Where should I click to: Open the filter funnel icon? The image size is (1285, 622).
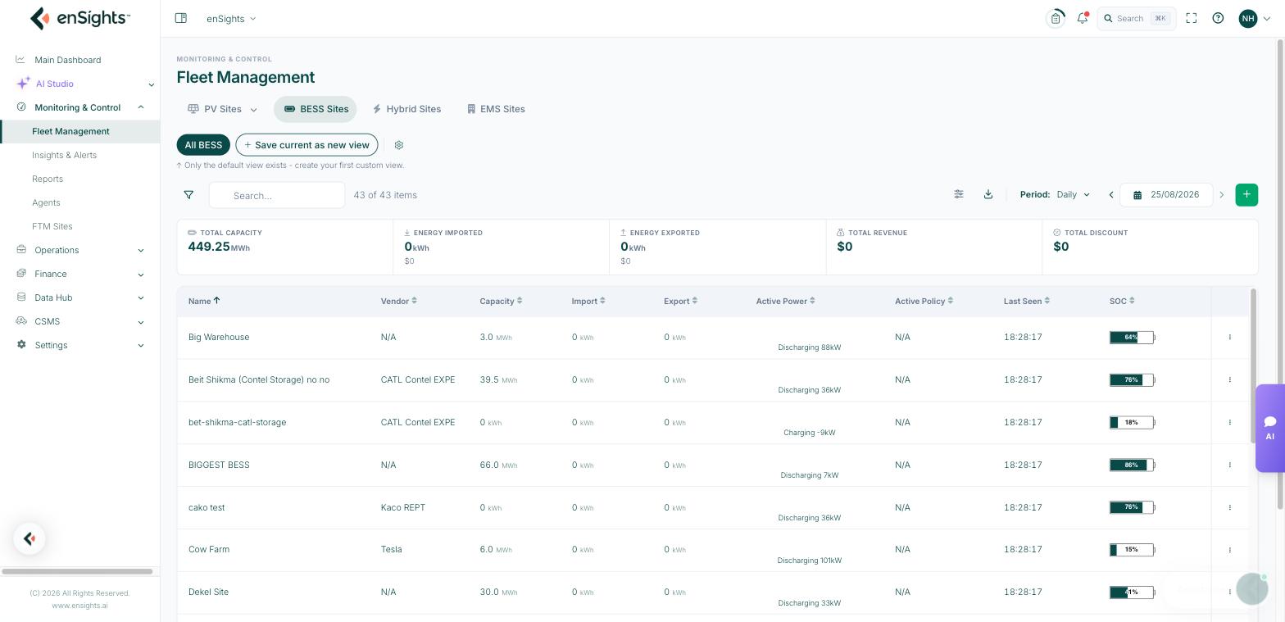pyautogui.click(x=188, y=195)
